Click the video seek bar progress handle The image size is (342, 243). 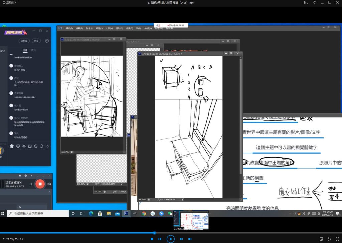[154, 233]
